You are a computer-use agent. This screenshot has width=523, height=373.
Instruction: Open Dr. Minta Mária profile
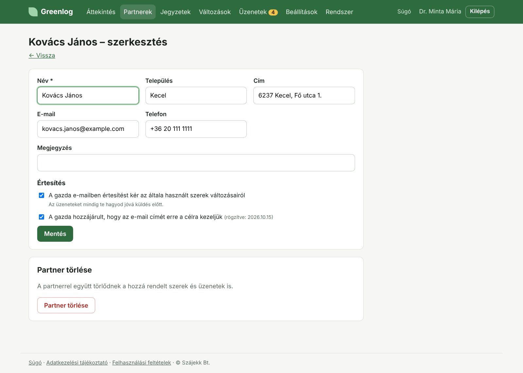[x=440, y=11]
